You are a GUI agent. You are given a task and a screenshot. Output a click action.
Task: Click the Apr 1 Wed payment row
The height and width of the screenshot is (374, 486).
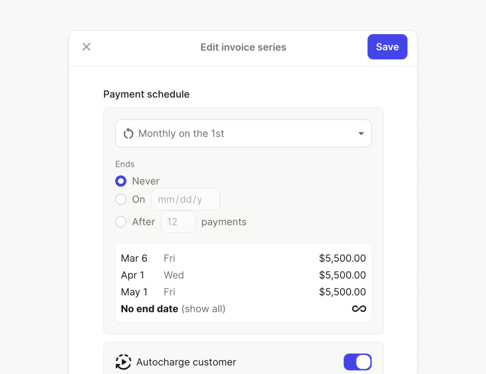coord(243,275)
